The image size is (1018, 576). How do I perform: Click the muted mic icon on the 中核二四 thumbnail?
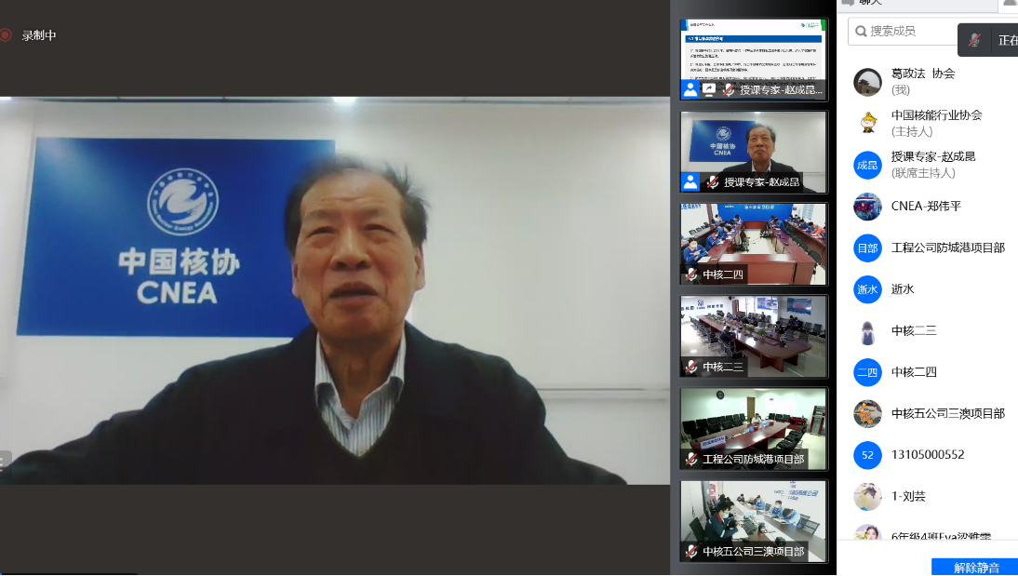[x=691, y=275]
